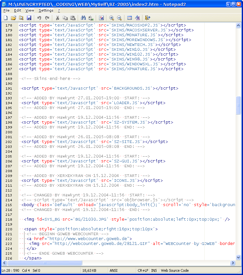Click the Browse files toolbar icon
The width and height of the screenshot is (243, 275).
tap(21, 18)
